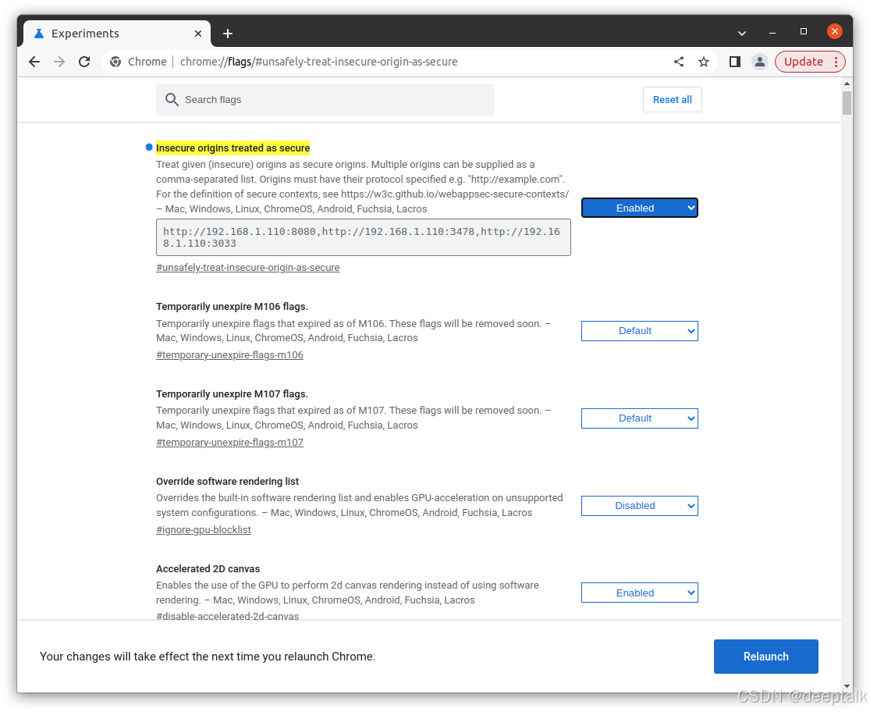Follow #unsafely-treat-insecure-origin-as-secure link
This screenshot has height=712, width=870.
[247, 268]
